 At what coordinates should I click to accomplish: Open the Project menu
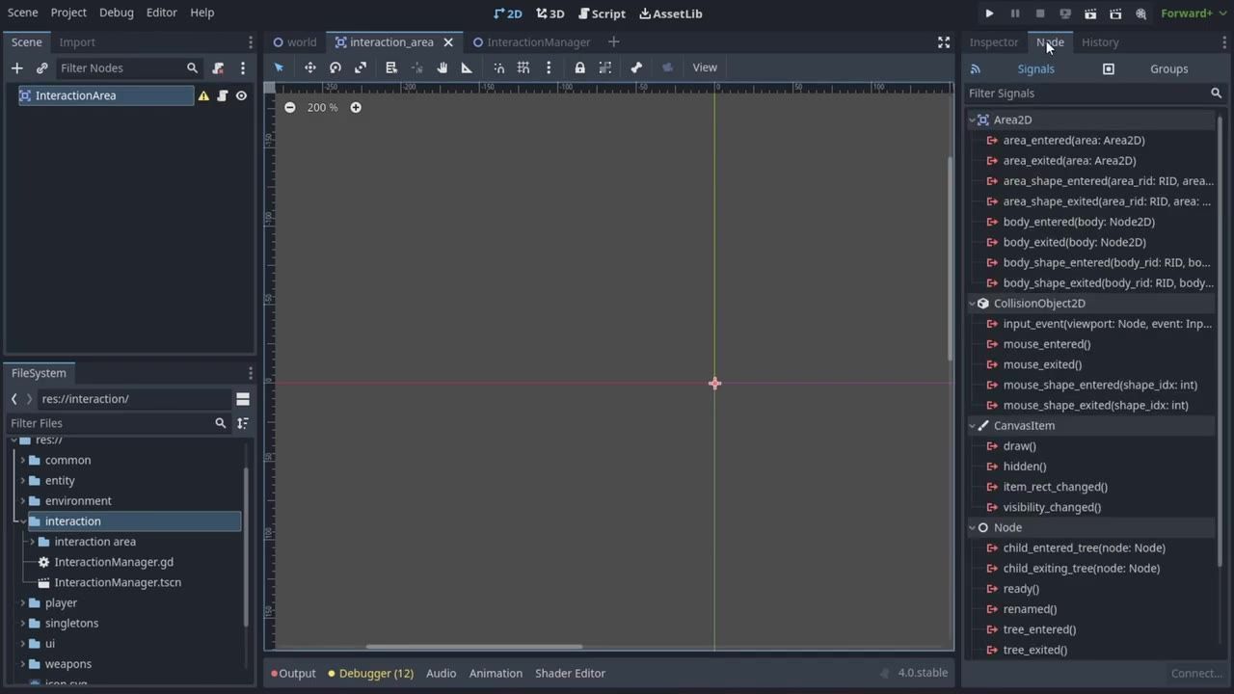(x=68, y=13)
